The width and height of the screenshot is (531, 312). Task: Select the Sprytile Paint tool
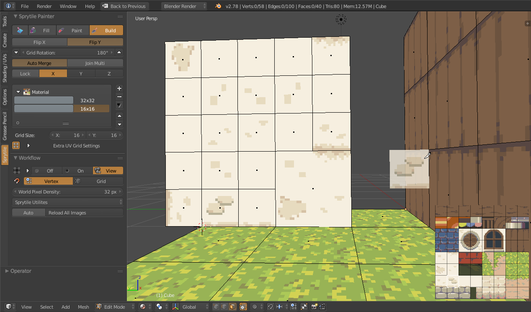tap(72, 31)
